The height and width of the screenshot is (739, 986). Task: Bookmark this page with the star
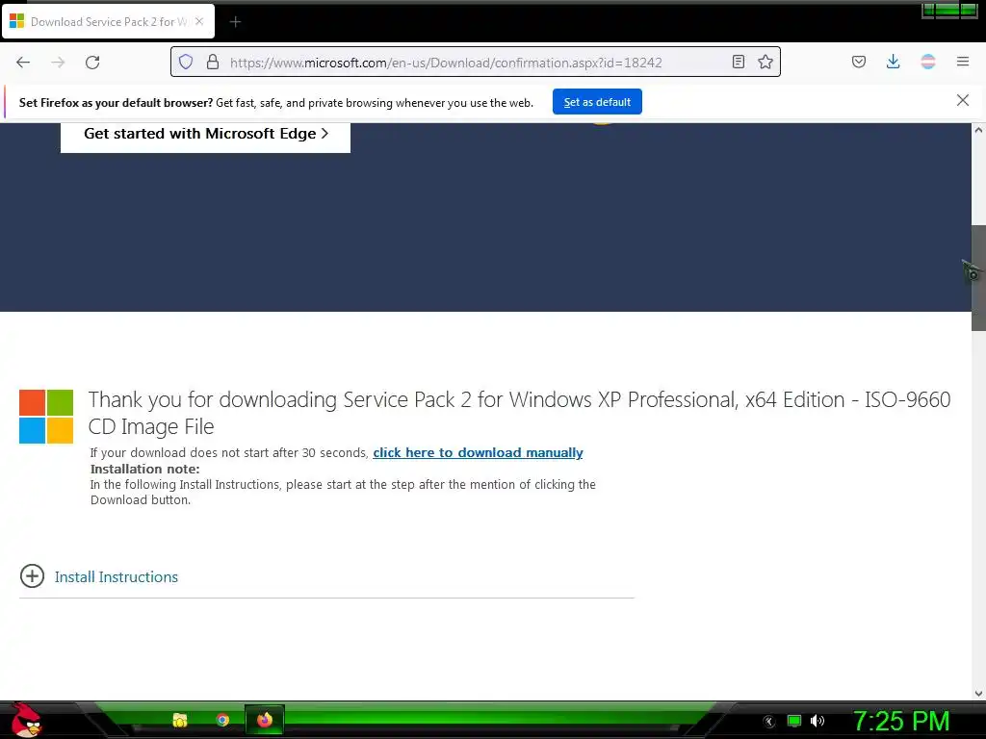click(x=765, y=62)
